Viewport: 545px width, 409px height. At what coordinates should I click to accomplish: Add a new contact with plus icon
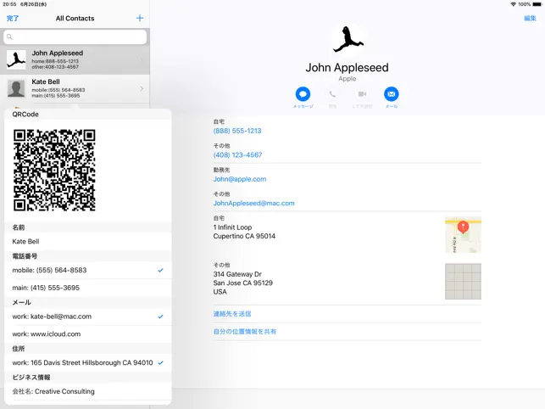tap(140, 18)
